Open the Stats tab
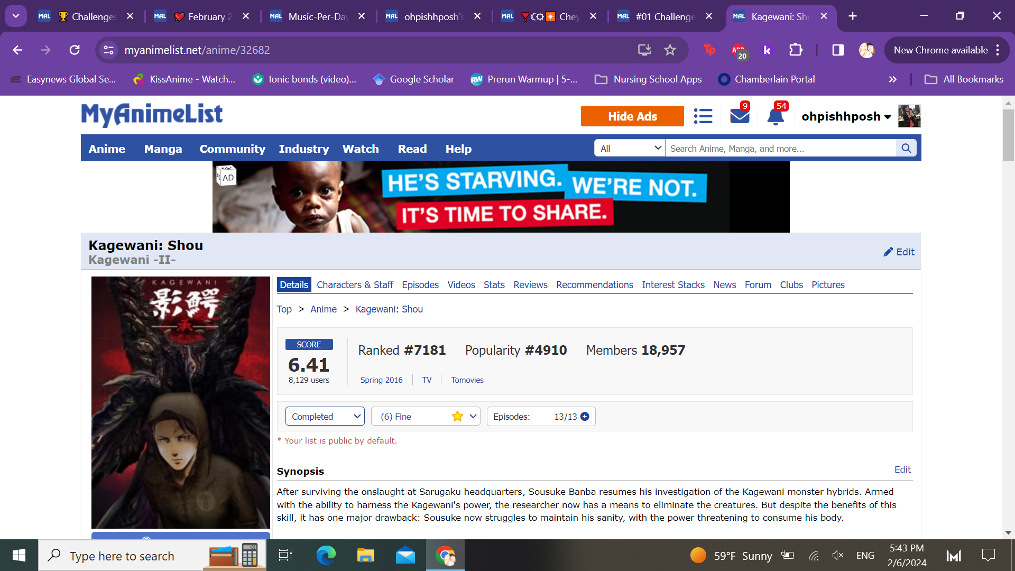This screenshot has width=1015, height=571. [494, 284]
